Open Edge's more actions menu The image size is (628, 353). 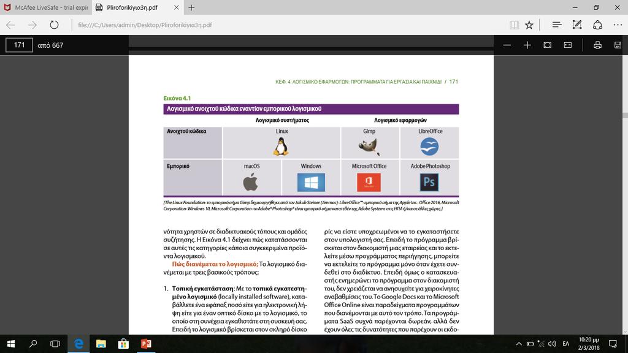coord(618,25)
